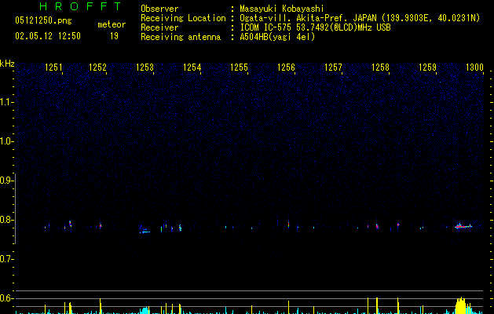Click the kHz axis unit label
The image size is (494, 314).
[7, 64]
